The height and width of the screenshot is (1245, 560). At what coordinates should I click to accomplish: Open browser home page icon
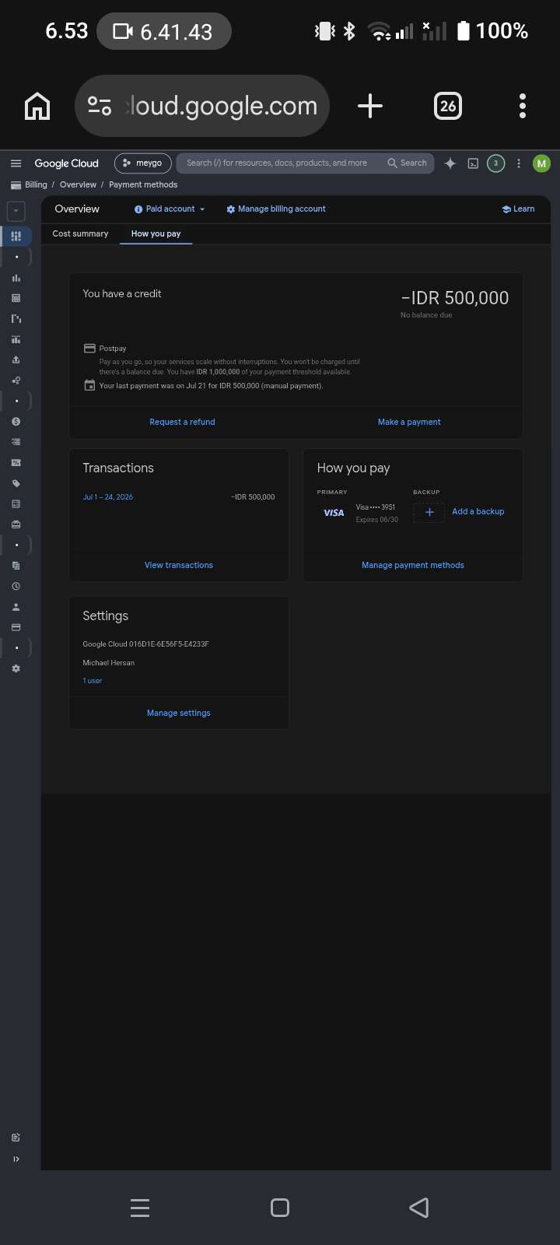click(37, 106)
